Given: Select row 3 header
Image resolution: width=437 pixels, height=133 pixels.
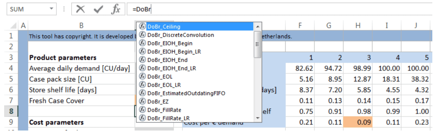Looking at the screenshot, I should [x=12, y=58].
